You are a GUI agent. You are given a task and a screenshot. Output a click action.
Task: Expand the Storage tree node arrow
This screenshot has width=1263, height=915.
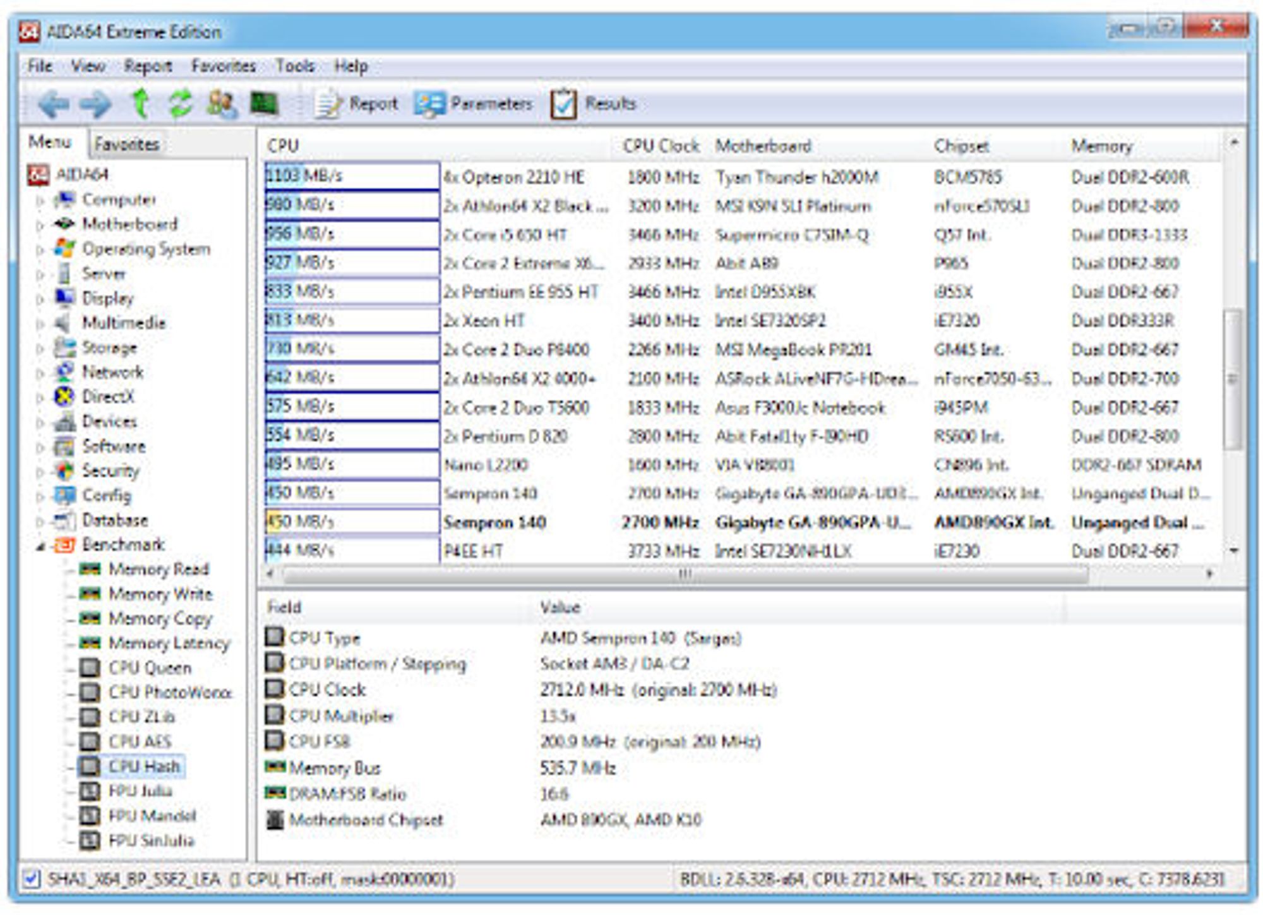coord(40,349)
